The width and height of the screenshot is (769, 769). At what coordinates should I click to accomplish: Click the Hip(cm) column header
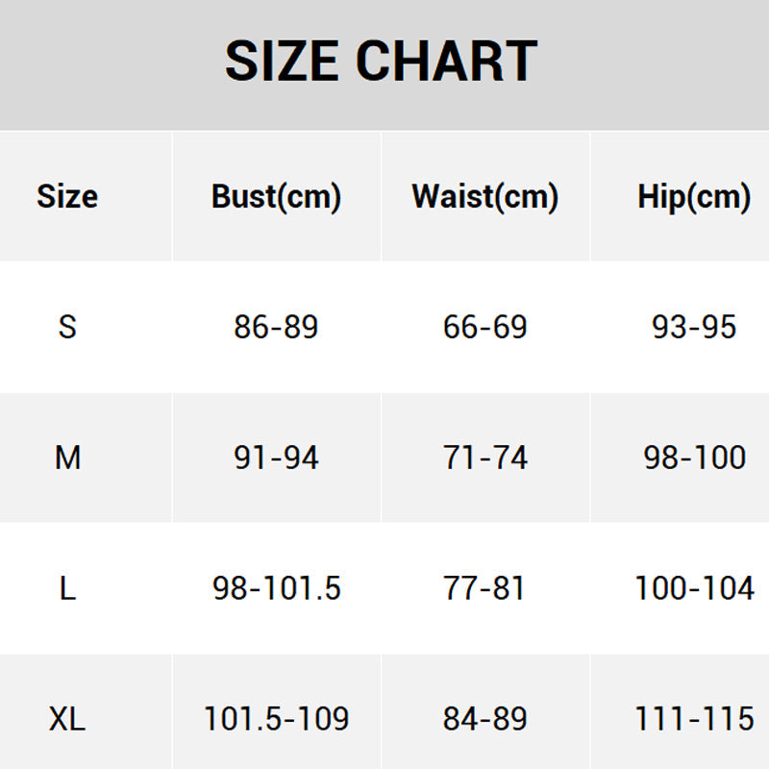693,197
